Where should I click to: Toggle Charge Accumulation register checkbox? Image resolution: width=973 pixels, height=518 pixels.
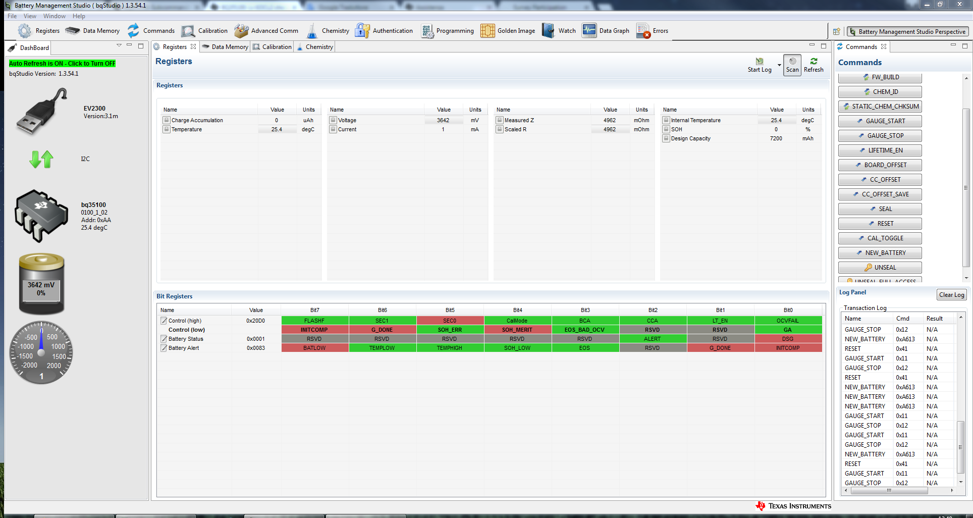tap(166, 120)
